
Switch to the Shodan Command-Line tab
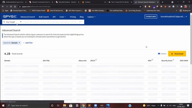(41, 2)
